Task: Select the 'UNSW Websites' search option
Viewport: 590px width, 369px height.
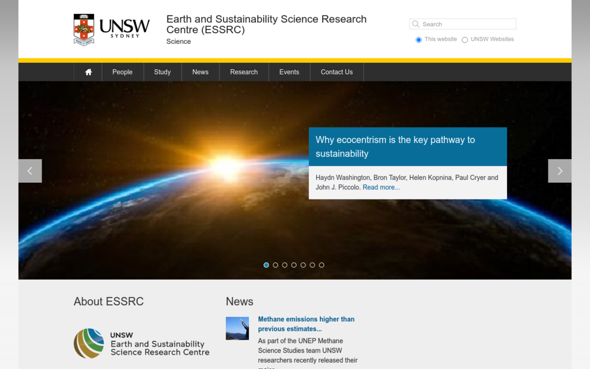Action: pyautogui.click(x=464, y=39)
